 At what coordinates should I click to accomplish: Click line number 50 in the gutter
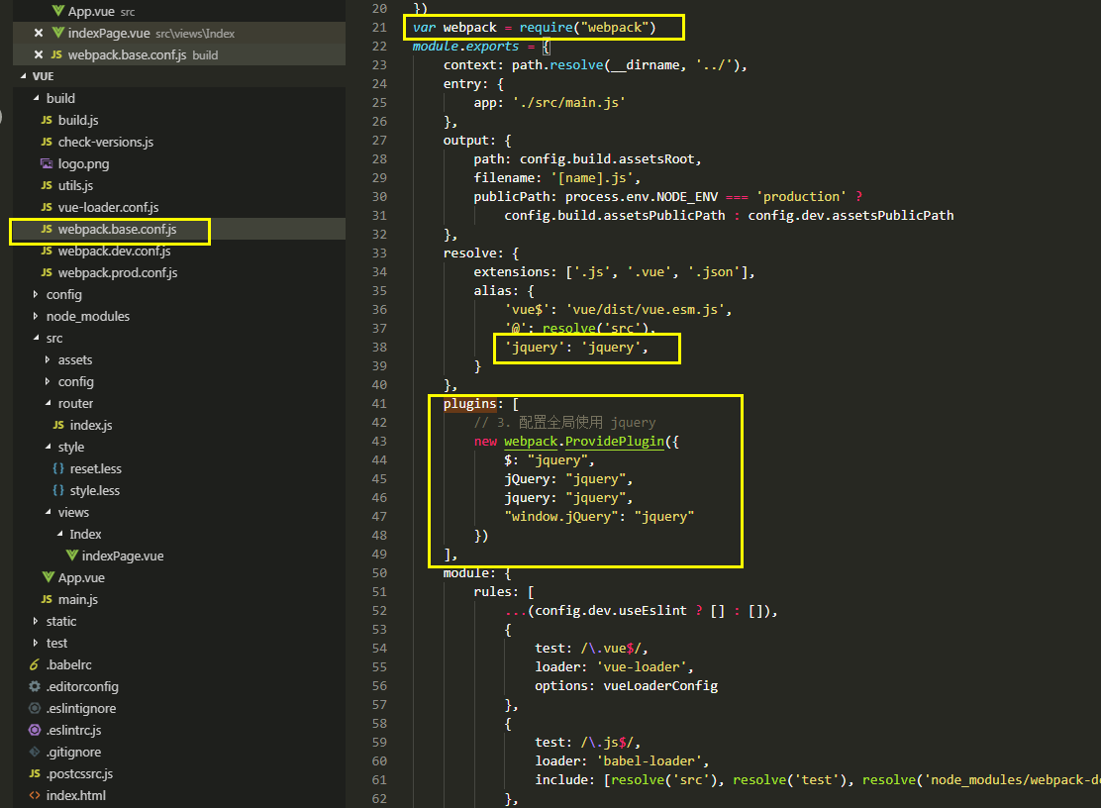click(x=379, y=573)
